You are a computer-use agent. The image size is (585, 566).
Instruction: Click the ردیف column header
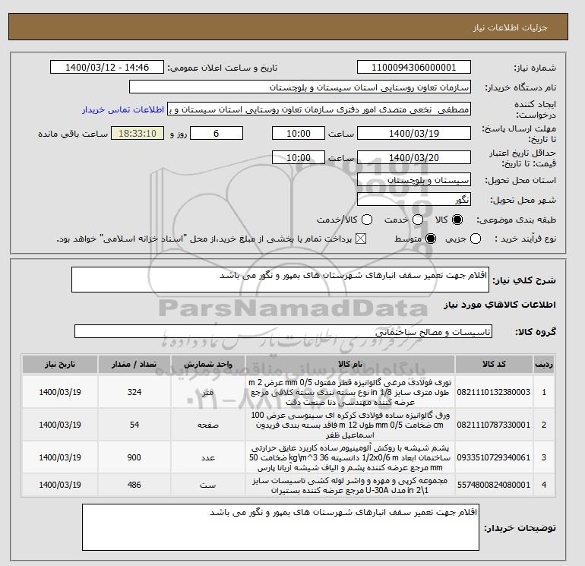pos(544,364)
